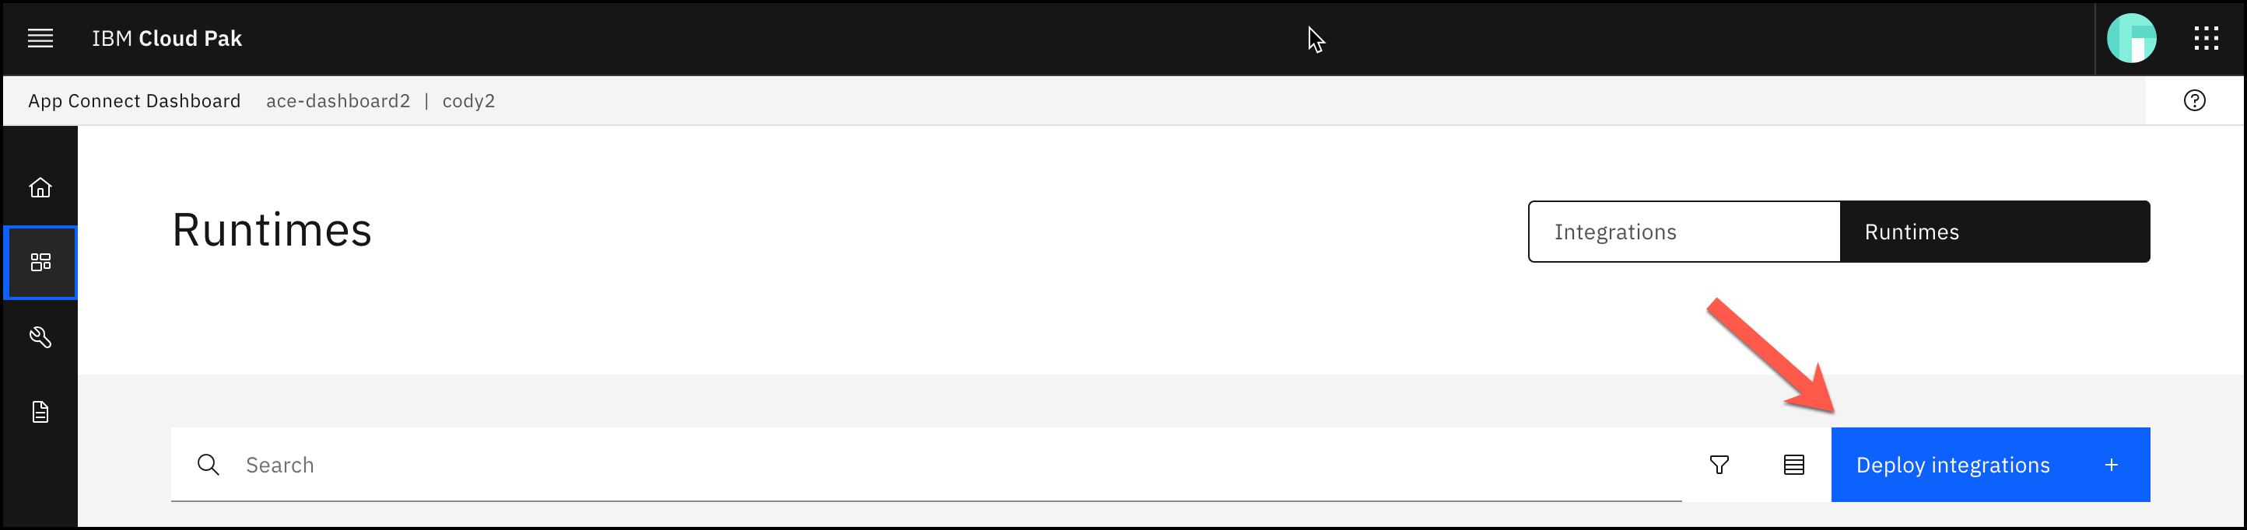Screen dimensions: 2247x530
Task: Select the ace-dashboard2 breadcrumb item
Action: pyautogui.click(x=338, y=100)
